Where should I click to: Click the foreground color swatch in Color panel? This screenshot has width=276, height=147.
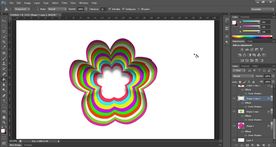click(234, 22)
